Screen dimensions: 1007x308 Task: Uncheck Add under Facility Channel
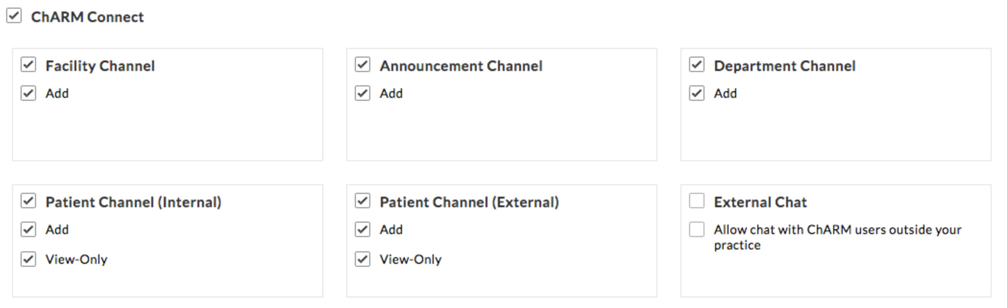[x=28, y=93]
